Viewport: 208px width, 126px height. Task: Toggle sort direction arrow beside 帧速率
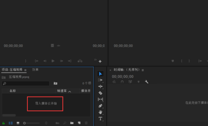(70, 91)
